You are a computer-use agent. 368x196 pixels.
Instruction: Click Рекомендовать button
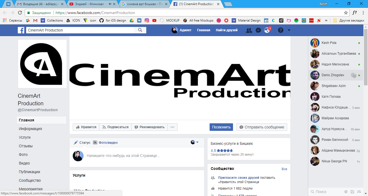(x=150, y=127)
